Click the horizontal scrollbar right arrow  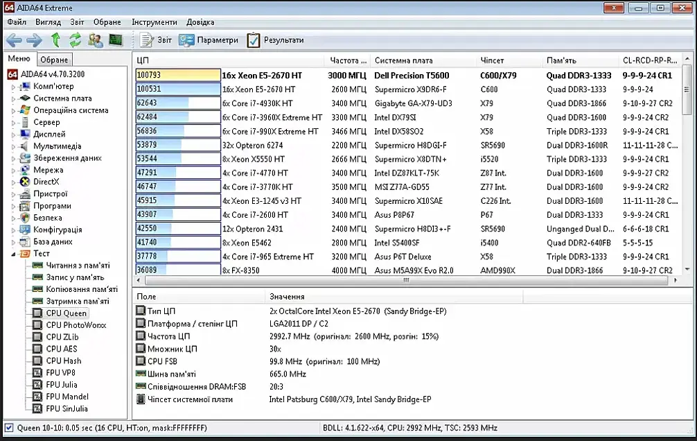pyautogui.click(x=676, y=280)
